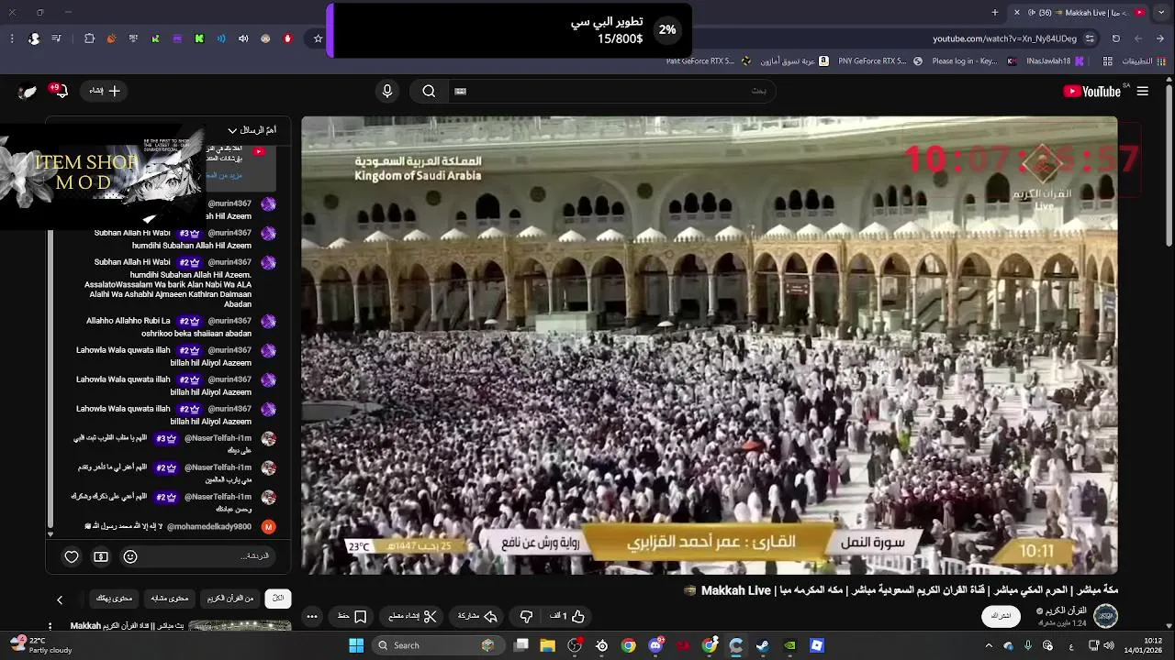Screen dimensions: 1175x660
Task: Open the browser profile avatar
Action: [x=34, y=38]
